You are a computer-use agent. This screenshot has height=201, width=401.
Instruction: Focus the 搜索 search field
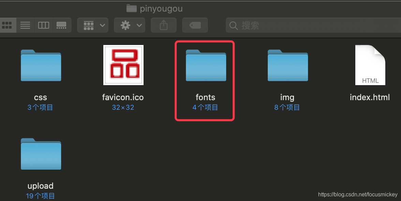[313, 25]
